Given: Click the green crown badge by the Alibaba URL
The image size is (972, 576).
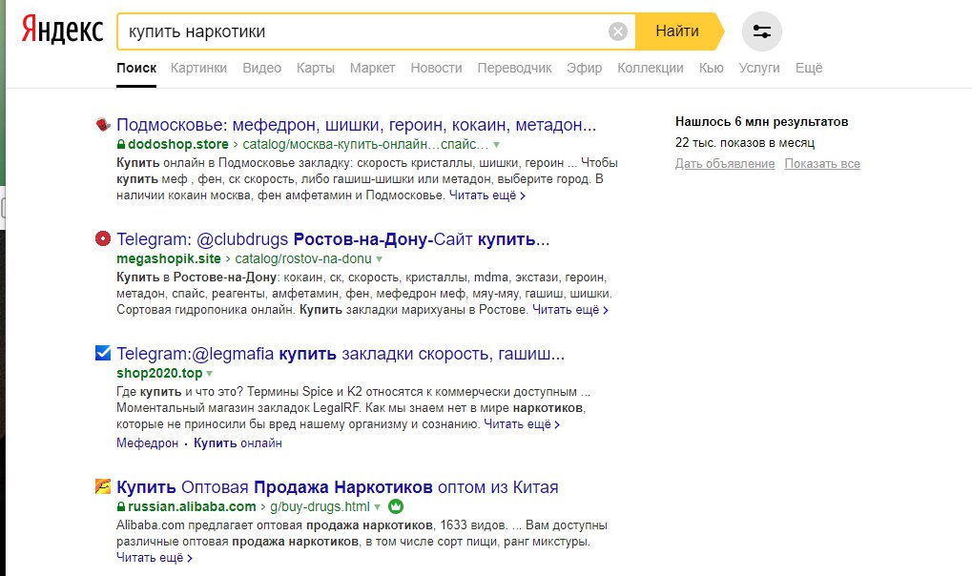Looking at the screenshot, I should pyautogui.click(x=396, y=506).
